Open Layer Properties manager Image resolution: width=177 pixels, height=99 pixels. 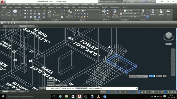(x=70, y=13)
